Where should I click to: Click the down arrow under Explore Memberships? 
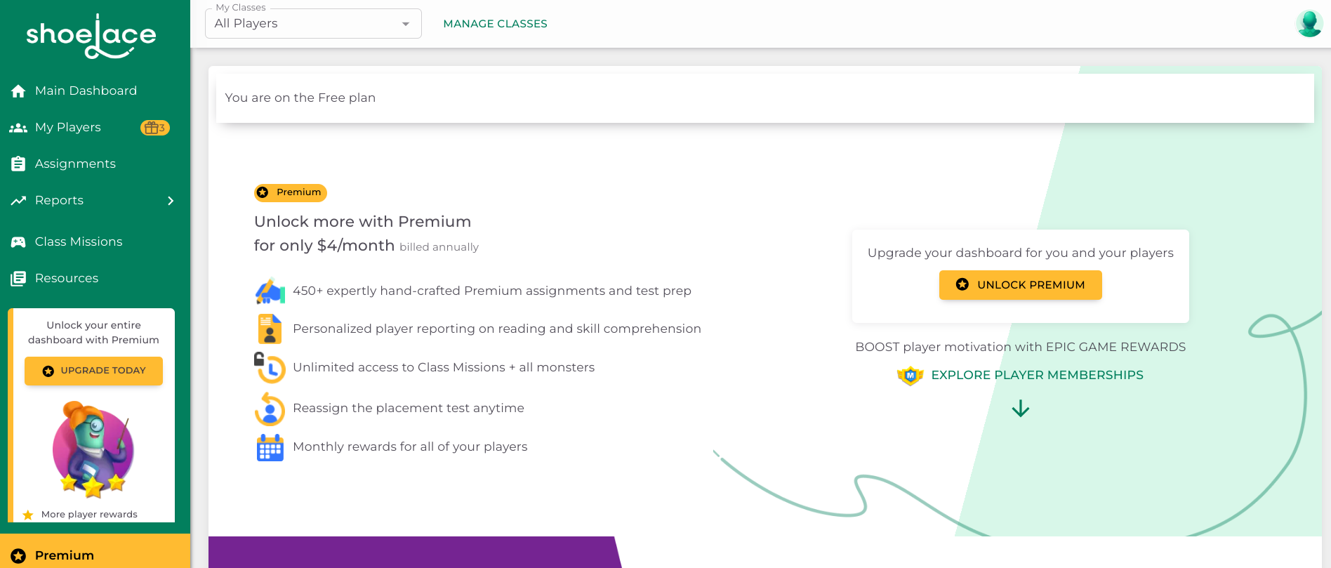pyautogui.click(x=1021, y=409)
